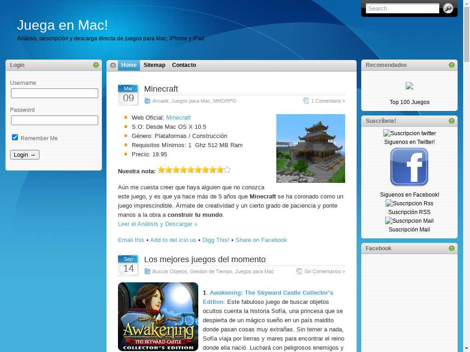Click the category folder icon under Minecraft

pos(147,101)
